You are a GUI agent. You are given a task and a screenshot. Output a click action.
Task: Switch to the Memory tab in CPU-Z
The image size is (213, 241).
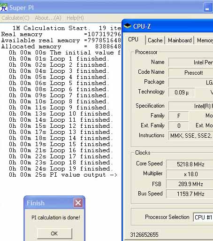click(x=205, y=40)
